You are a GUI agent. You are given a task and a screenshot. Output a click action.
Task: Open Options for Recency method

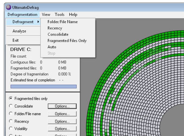pos(62,121)
